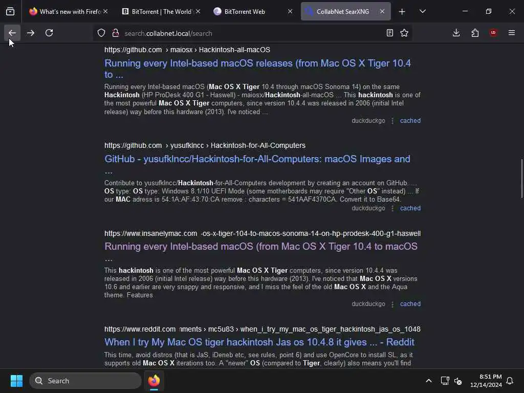Image resolution: width=524 pixels, height=393 pixels.
Task: Open the muted volume tray icon
Action: (x=458, y=381)
